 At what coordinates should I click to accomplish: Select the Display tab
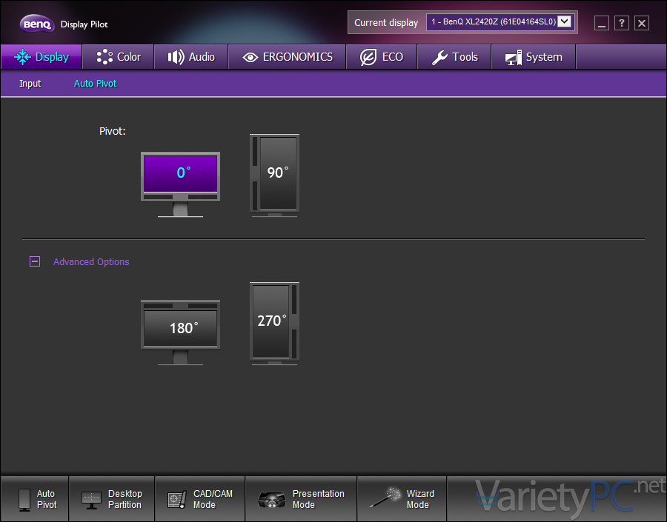tap(41, 56)
